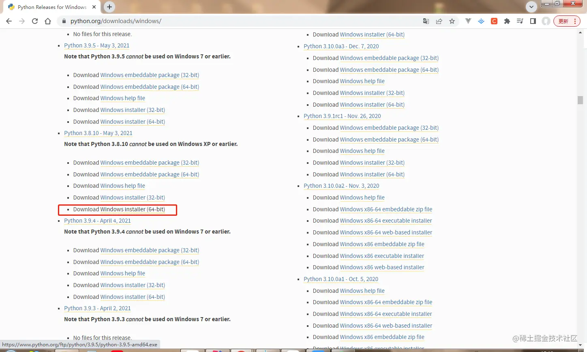Viewport: 587px width, 352px height.
Task: Open the media controls icon
Action: [520, 21]
